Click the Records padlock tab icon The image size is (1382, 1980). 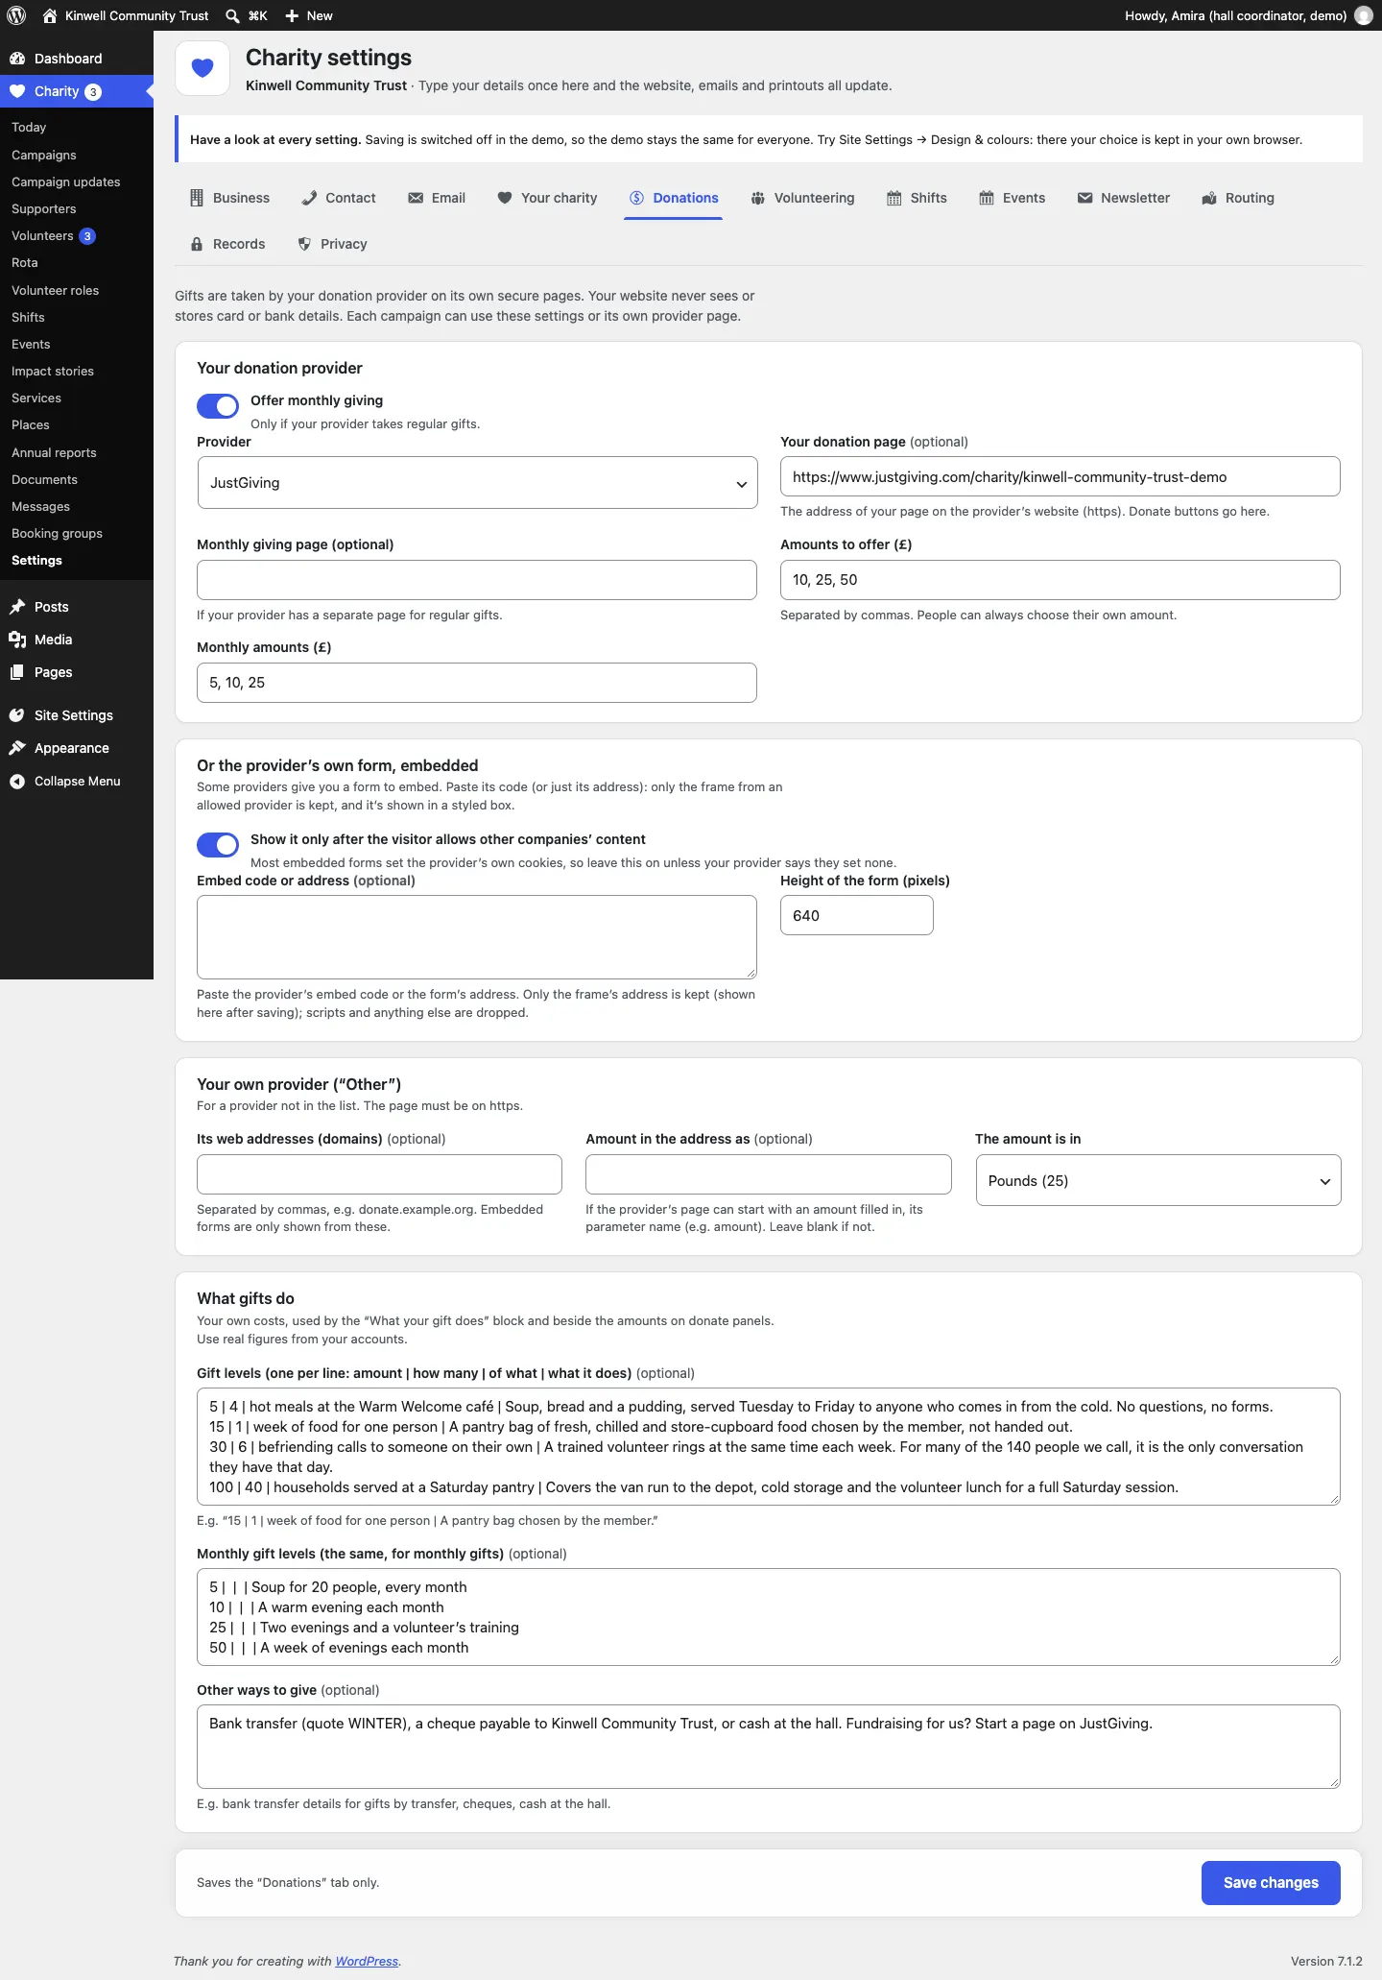[x=197, y=244]
